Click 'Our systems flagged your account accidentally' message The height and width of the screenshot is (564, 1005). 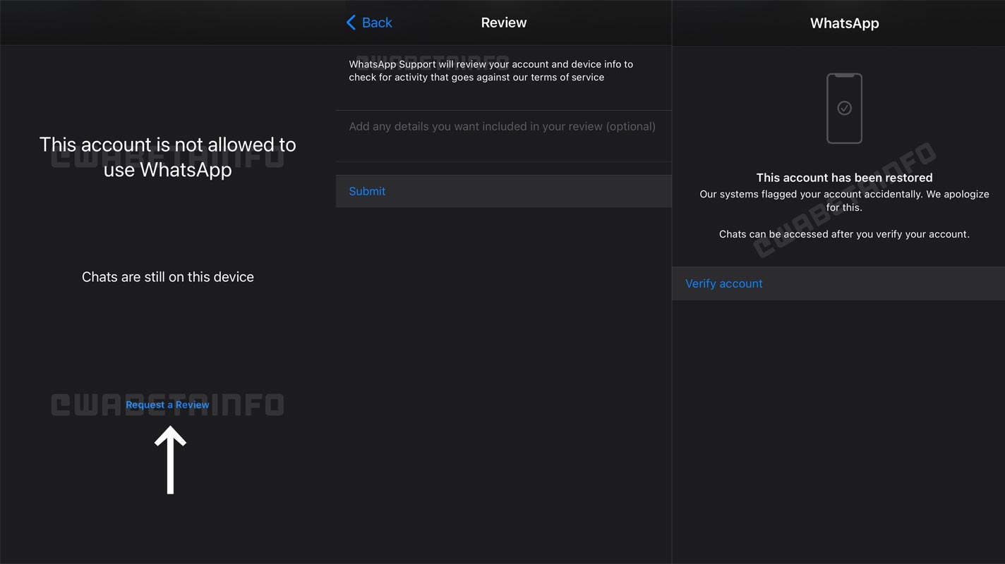click(x=844, y=201)
